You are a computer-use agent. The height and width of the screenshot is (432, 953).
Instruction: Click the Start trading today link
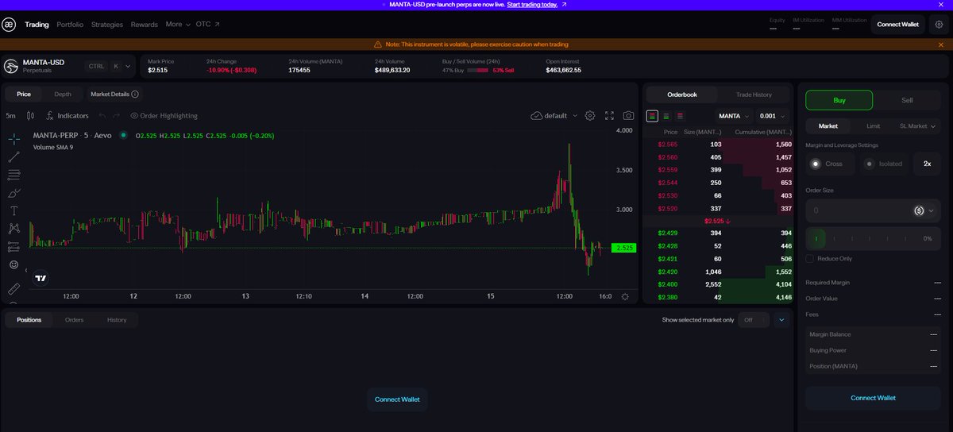(532, 5)
